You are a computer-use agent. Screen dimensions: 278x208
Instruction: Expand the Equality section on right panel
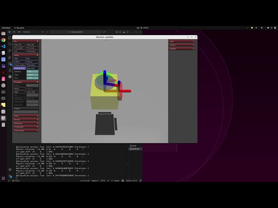[182, 49]
